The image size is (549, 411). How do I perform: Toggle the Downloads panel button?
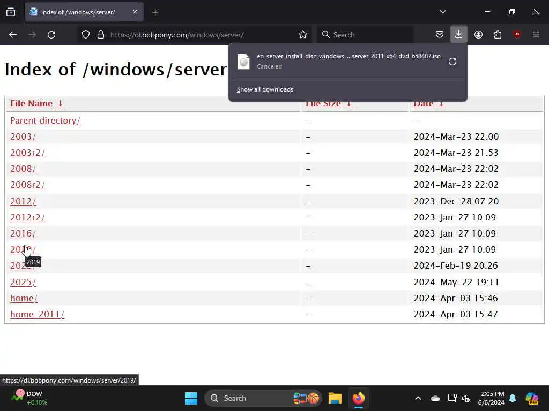[459, 34]
